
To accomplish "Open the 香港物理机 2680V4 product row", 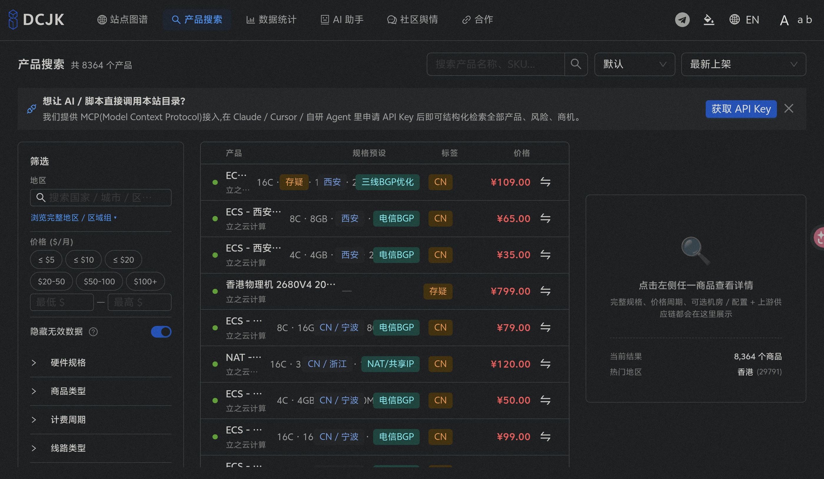I will (385, 291).
